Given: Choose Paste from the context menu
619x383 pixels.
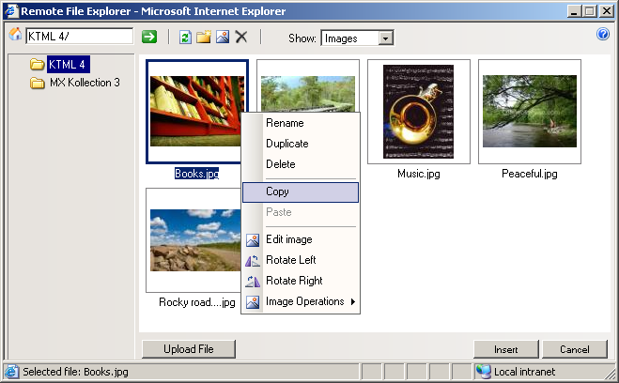Looking at the screenshot, I should tap(301, 212).
